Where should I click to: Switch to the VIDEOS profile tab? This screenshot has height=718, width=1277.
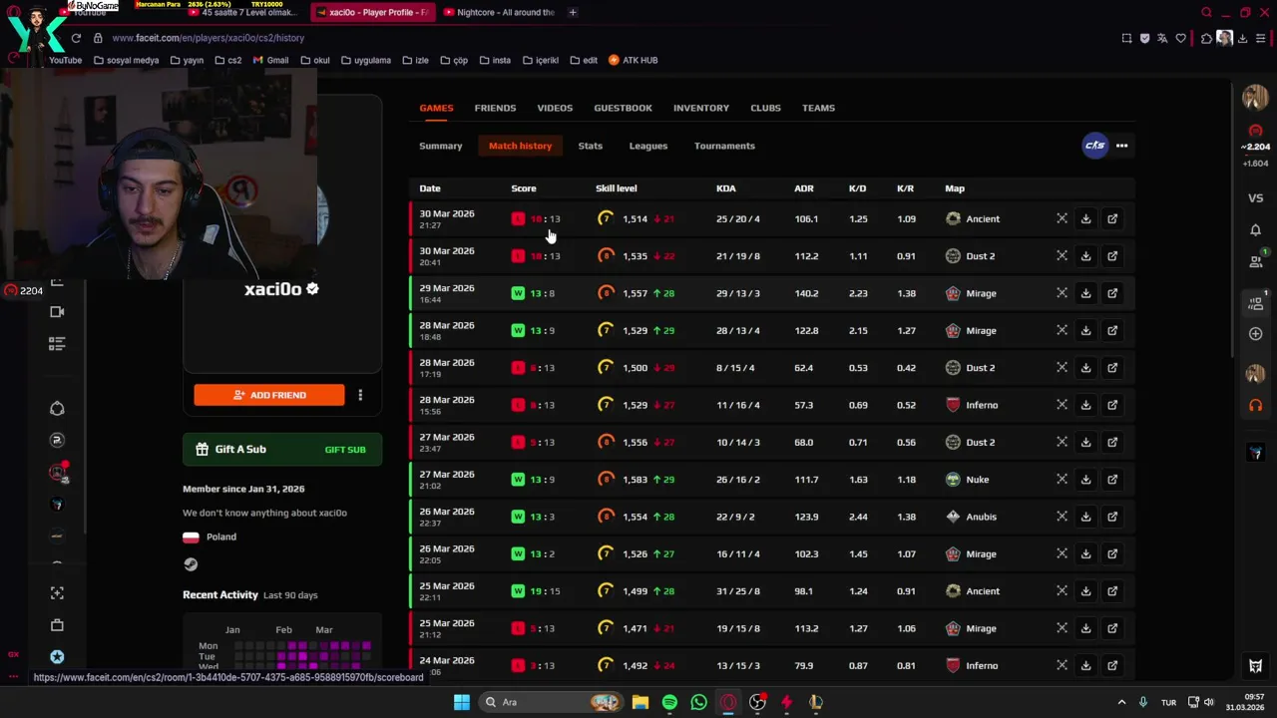pos(555,108)
